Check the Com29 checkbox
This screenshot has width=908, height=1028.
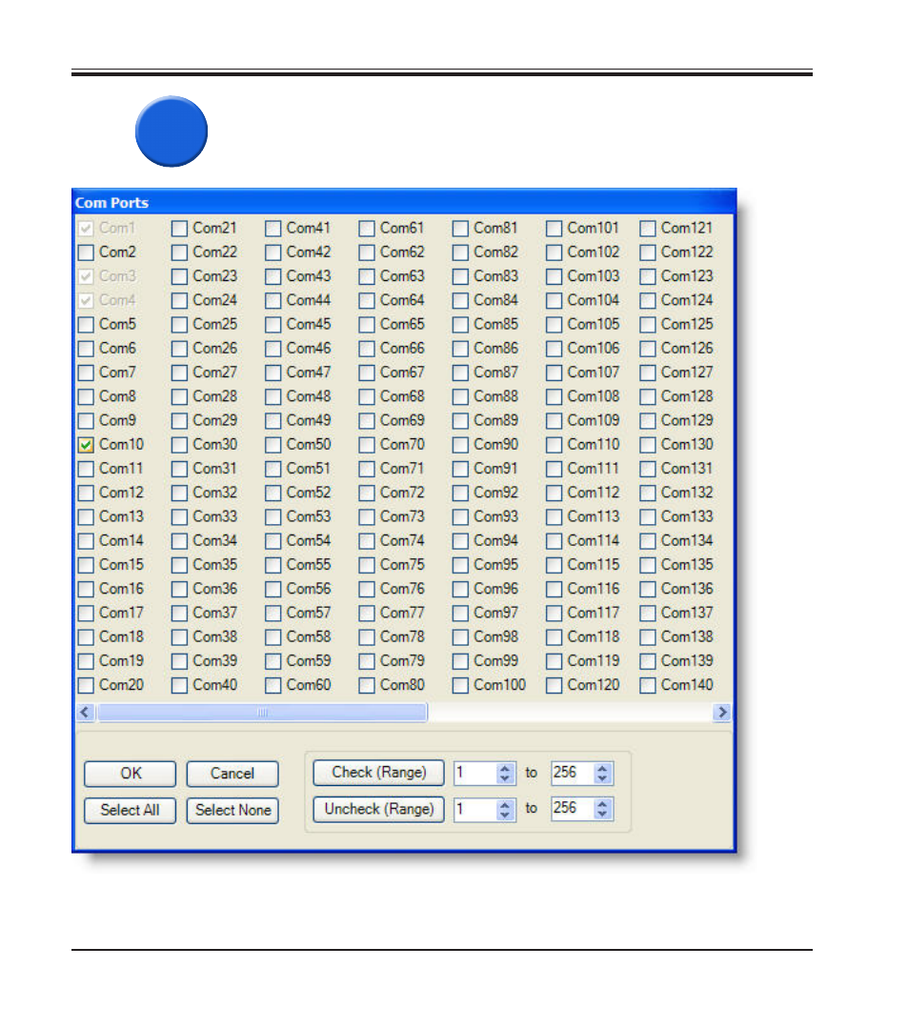(x=180, y=420)
